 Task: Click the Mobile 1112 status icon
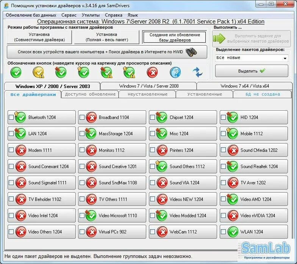coord(233,134)
